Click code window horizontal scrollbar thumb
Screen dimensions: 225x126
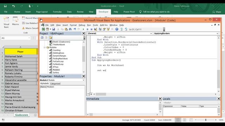[101, 94]
